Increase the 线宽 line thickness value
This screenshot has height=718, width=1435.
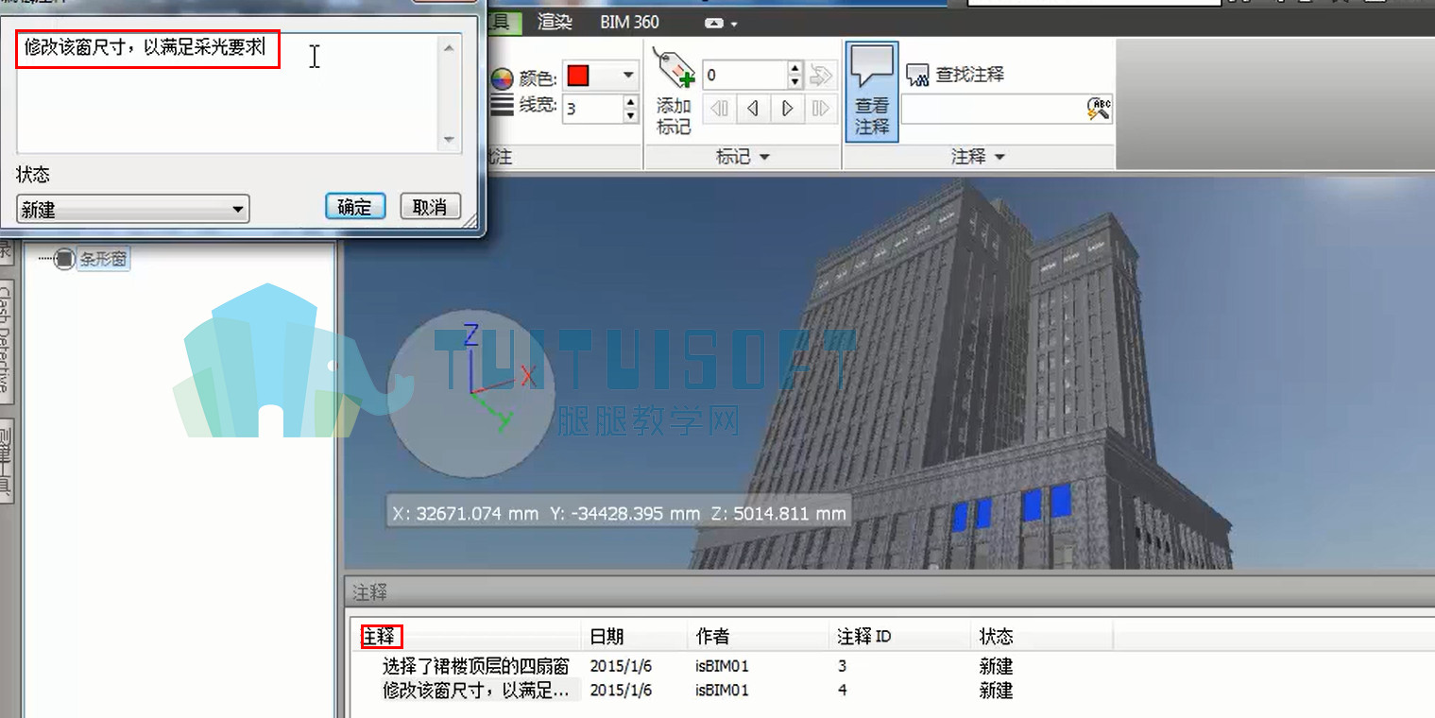click(x=631, y=102)
